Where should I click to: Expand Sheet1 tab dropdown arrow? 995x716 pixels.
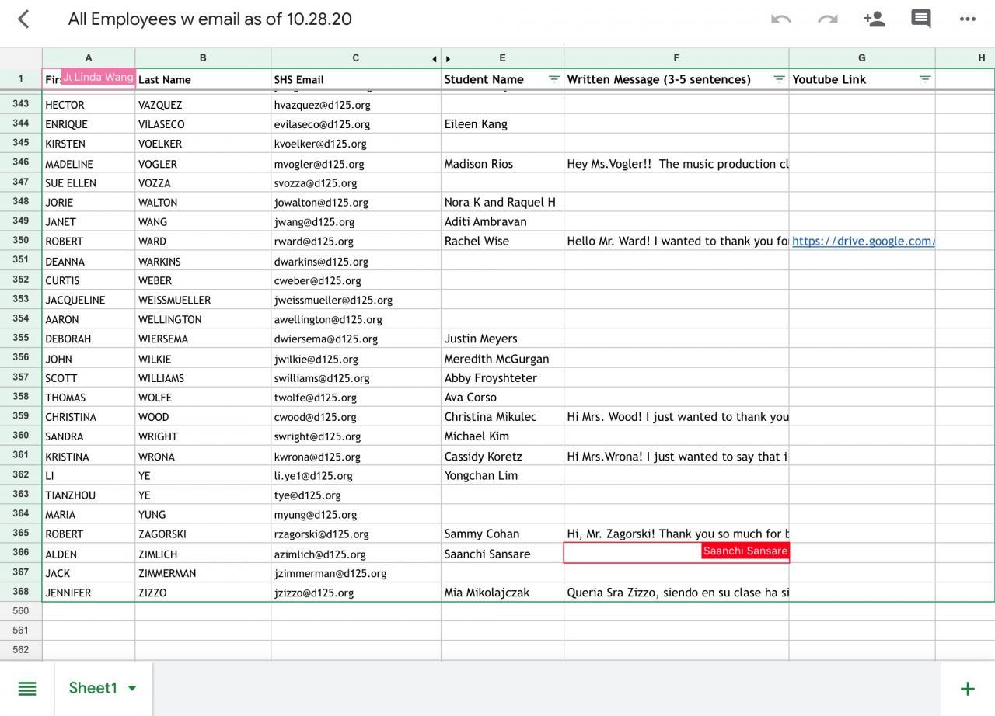[x=132, y=688]
